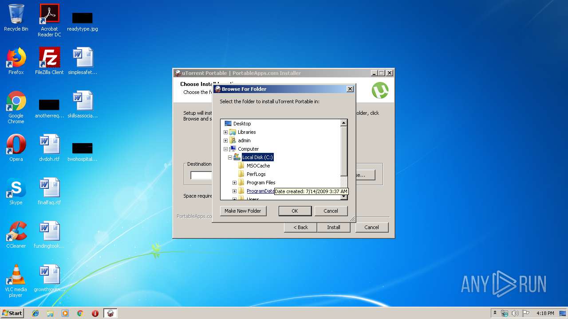Click the folder tree scrollbar thumb
The width and height of the screenshot is (568, 319).
pyautogui.click(x=343, y=151)
